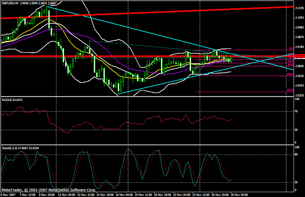
Task: Click the 100 level on Stochastic scale
Action: [297, 147]
